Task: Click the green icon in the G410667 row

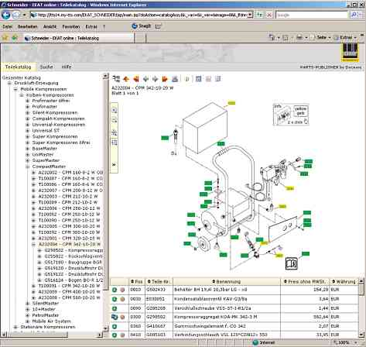Action: 115,327
